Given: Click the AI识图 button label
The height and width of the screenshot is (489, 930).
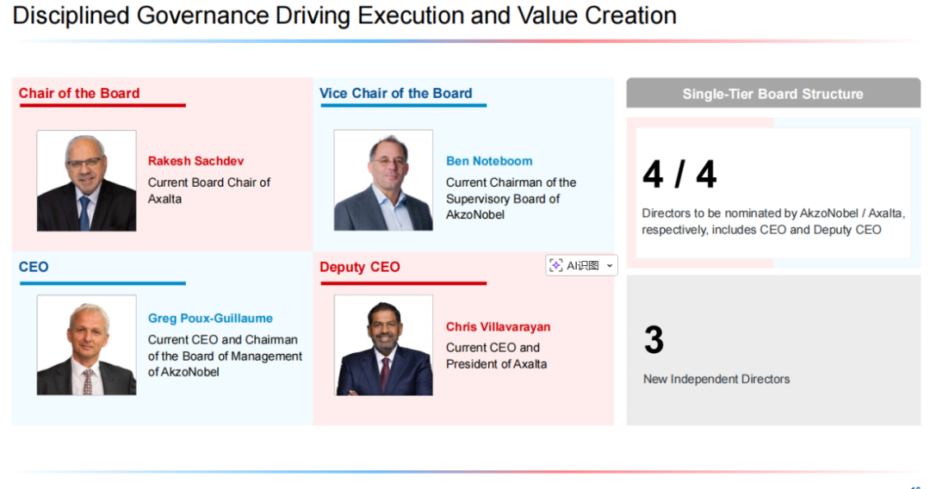Looking at the screenshot, I should [x=582, y=266].
